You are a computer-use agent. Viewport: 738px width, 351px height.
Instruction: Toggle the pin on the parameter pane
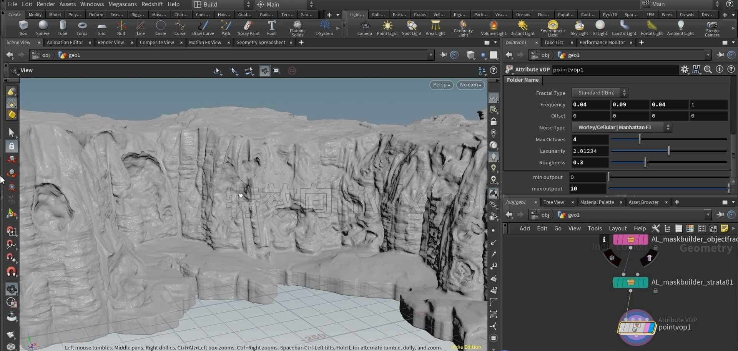720,55
